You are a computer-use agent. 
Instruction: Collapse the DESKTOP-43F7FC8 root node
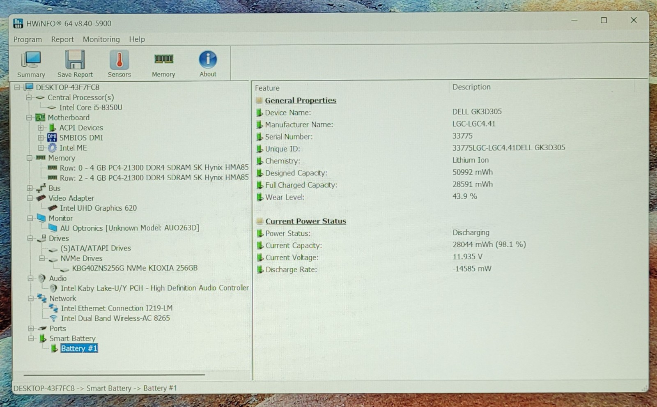point(17,87)
